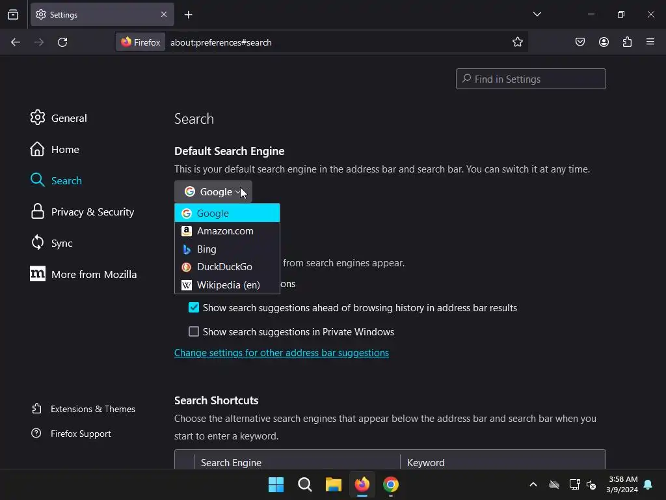Open More from Mozilla category
Screen dimensions: 666x500
[83, 274]
